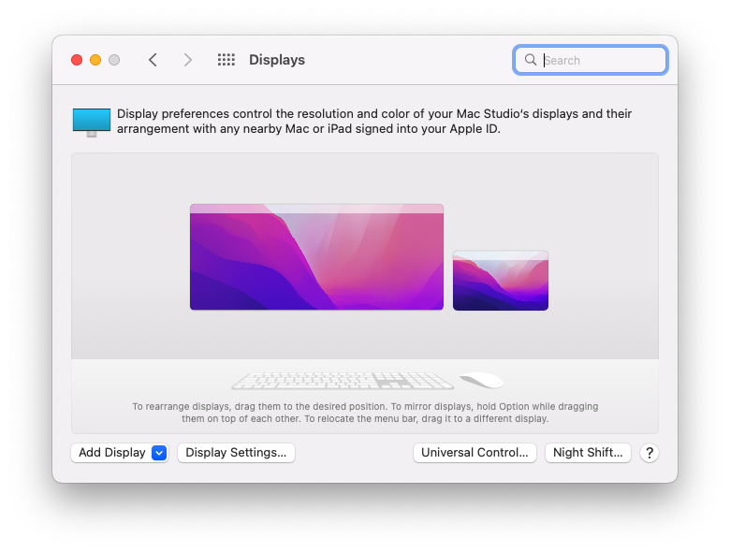730x552 pixels.
Task: Select the large main display thumbnail
Action: [x=316, y=257]
